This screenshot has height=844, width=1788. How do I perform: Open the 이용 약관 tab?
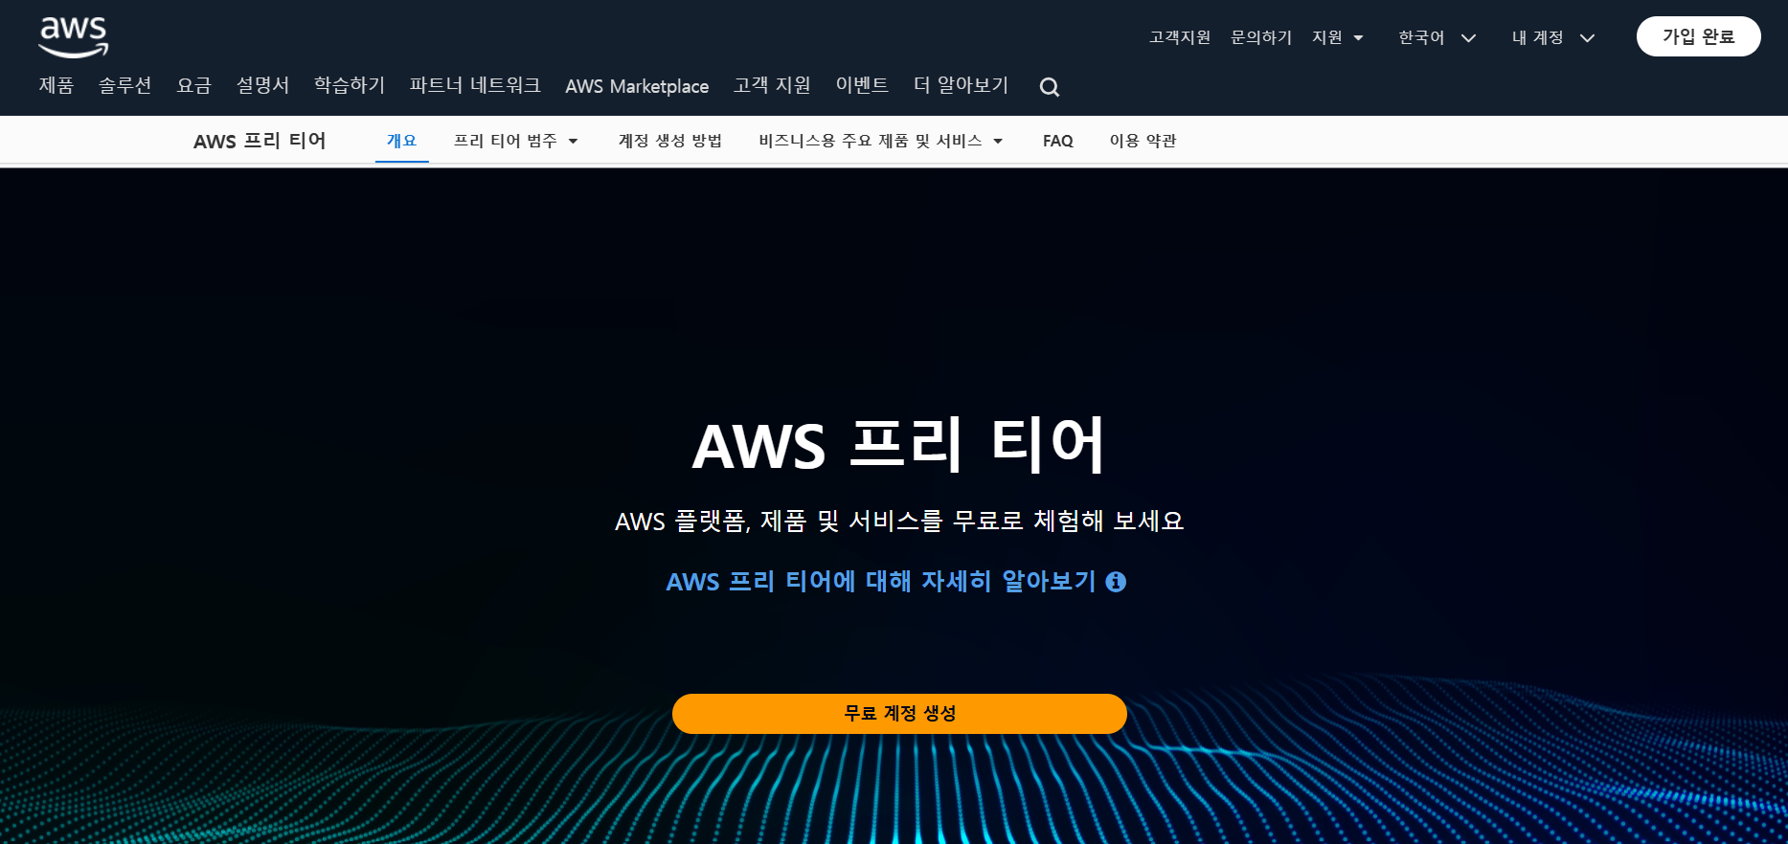click(1143, 141)
